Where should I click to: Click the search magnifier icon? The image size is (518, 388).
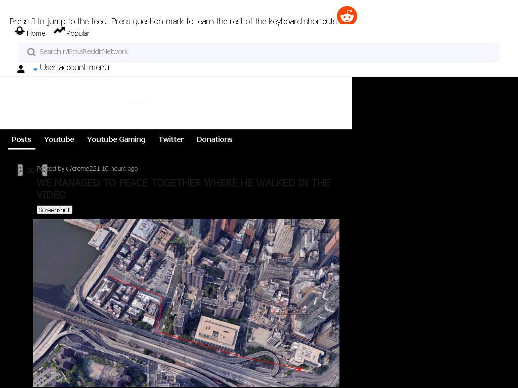point(31,52)
